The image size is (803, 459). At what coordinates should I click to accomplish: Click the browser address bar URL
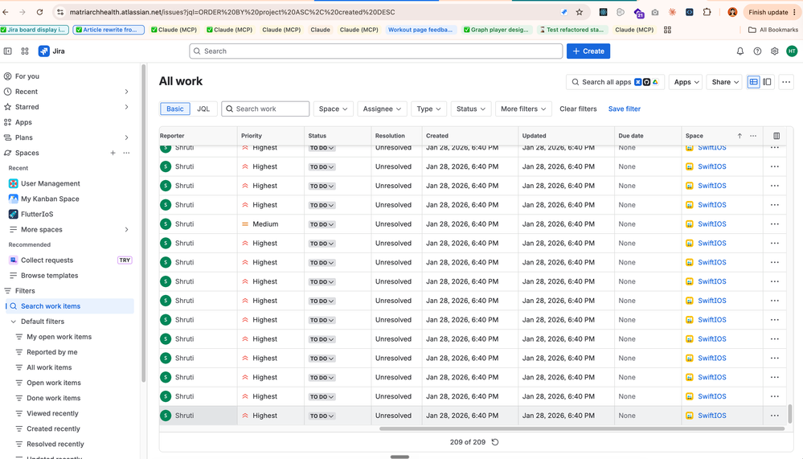232,12
